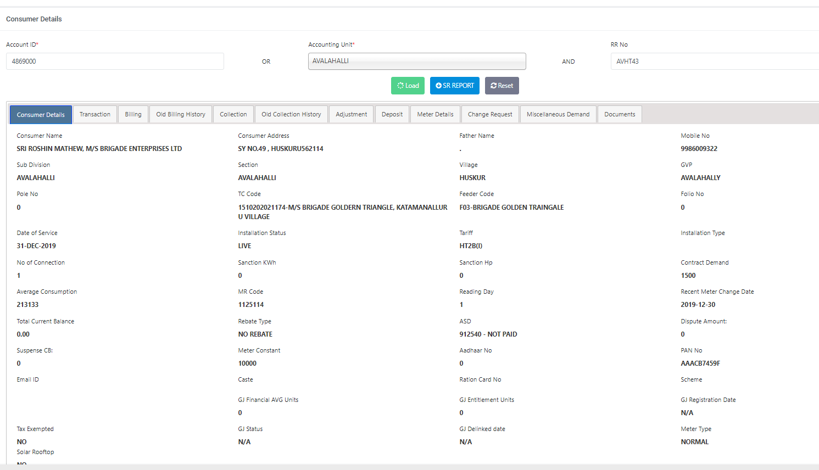Viewport: 819px width, 470px height.
Task: Show the Deposit tab
Action: pos(392,114)
